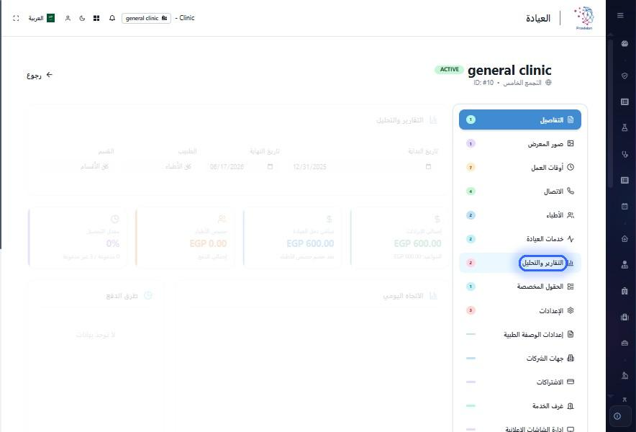Switch language using العربية selector
The height and width of the screenshot is (432, 636).
tap(42, 18)
